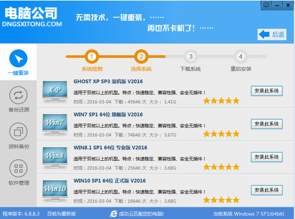
Task: Open the 备份还原 backup restore icon
Action: click(x=18, y=95)
